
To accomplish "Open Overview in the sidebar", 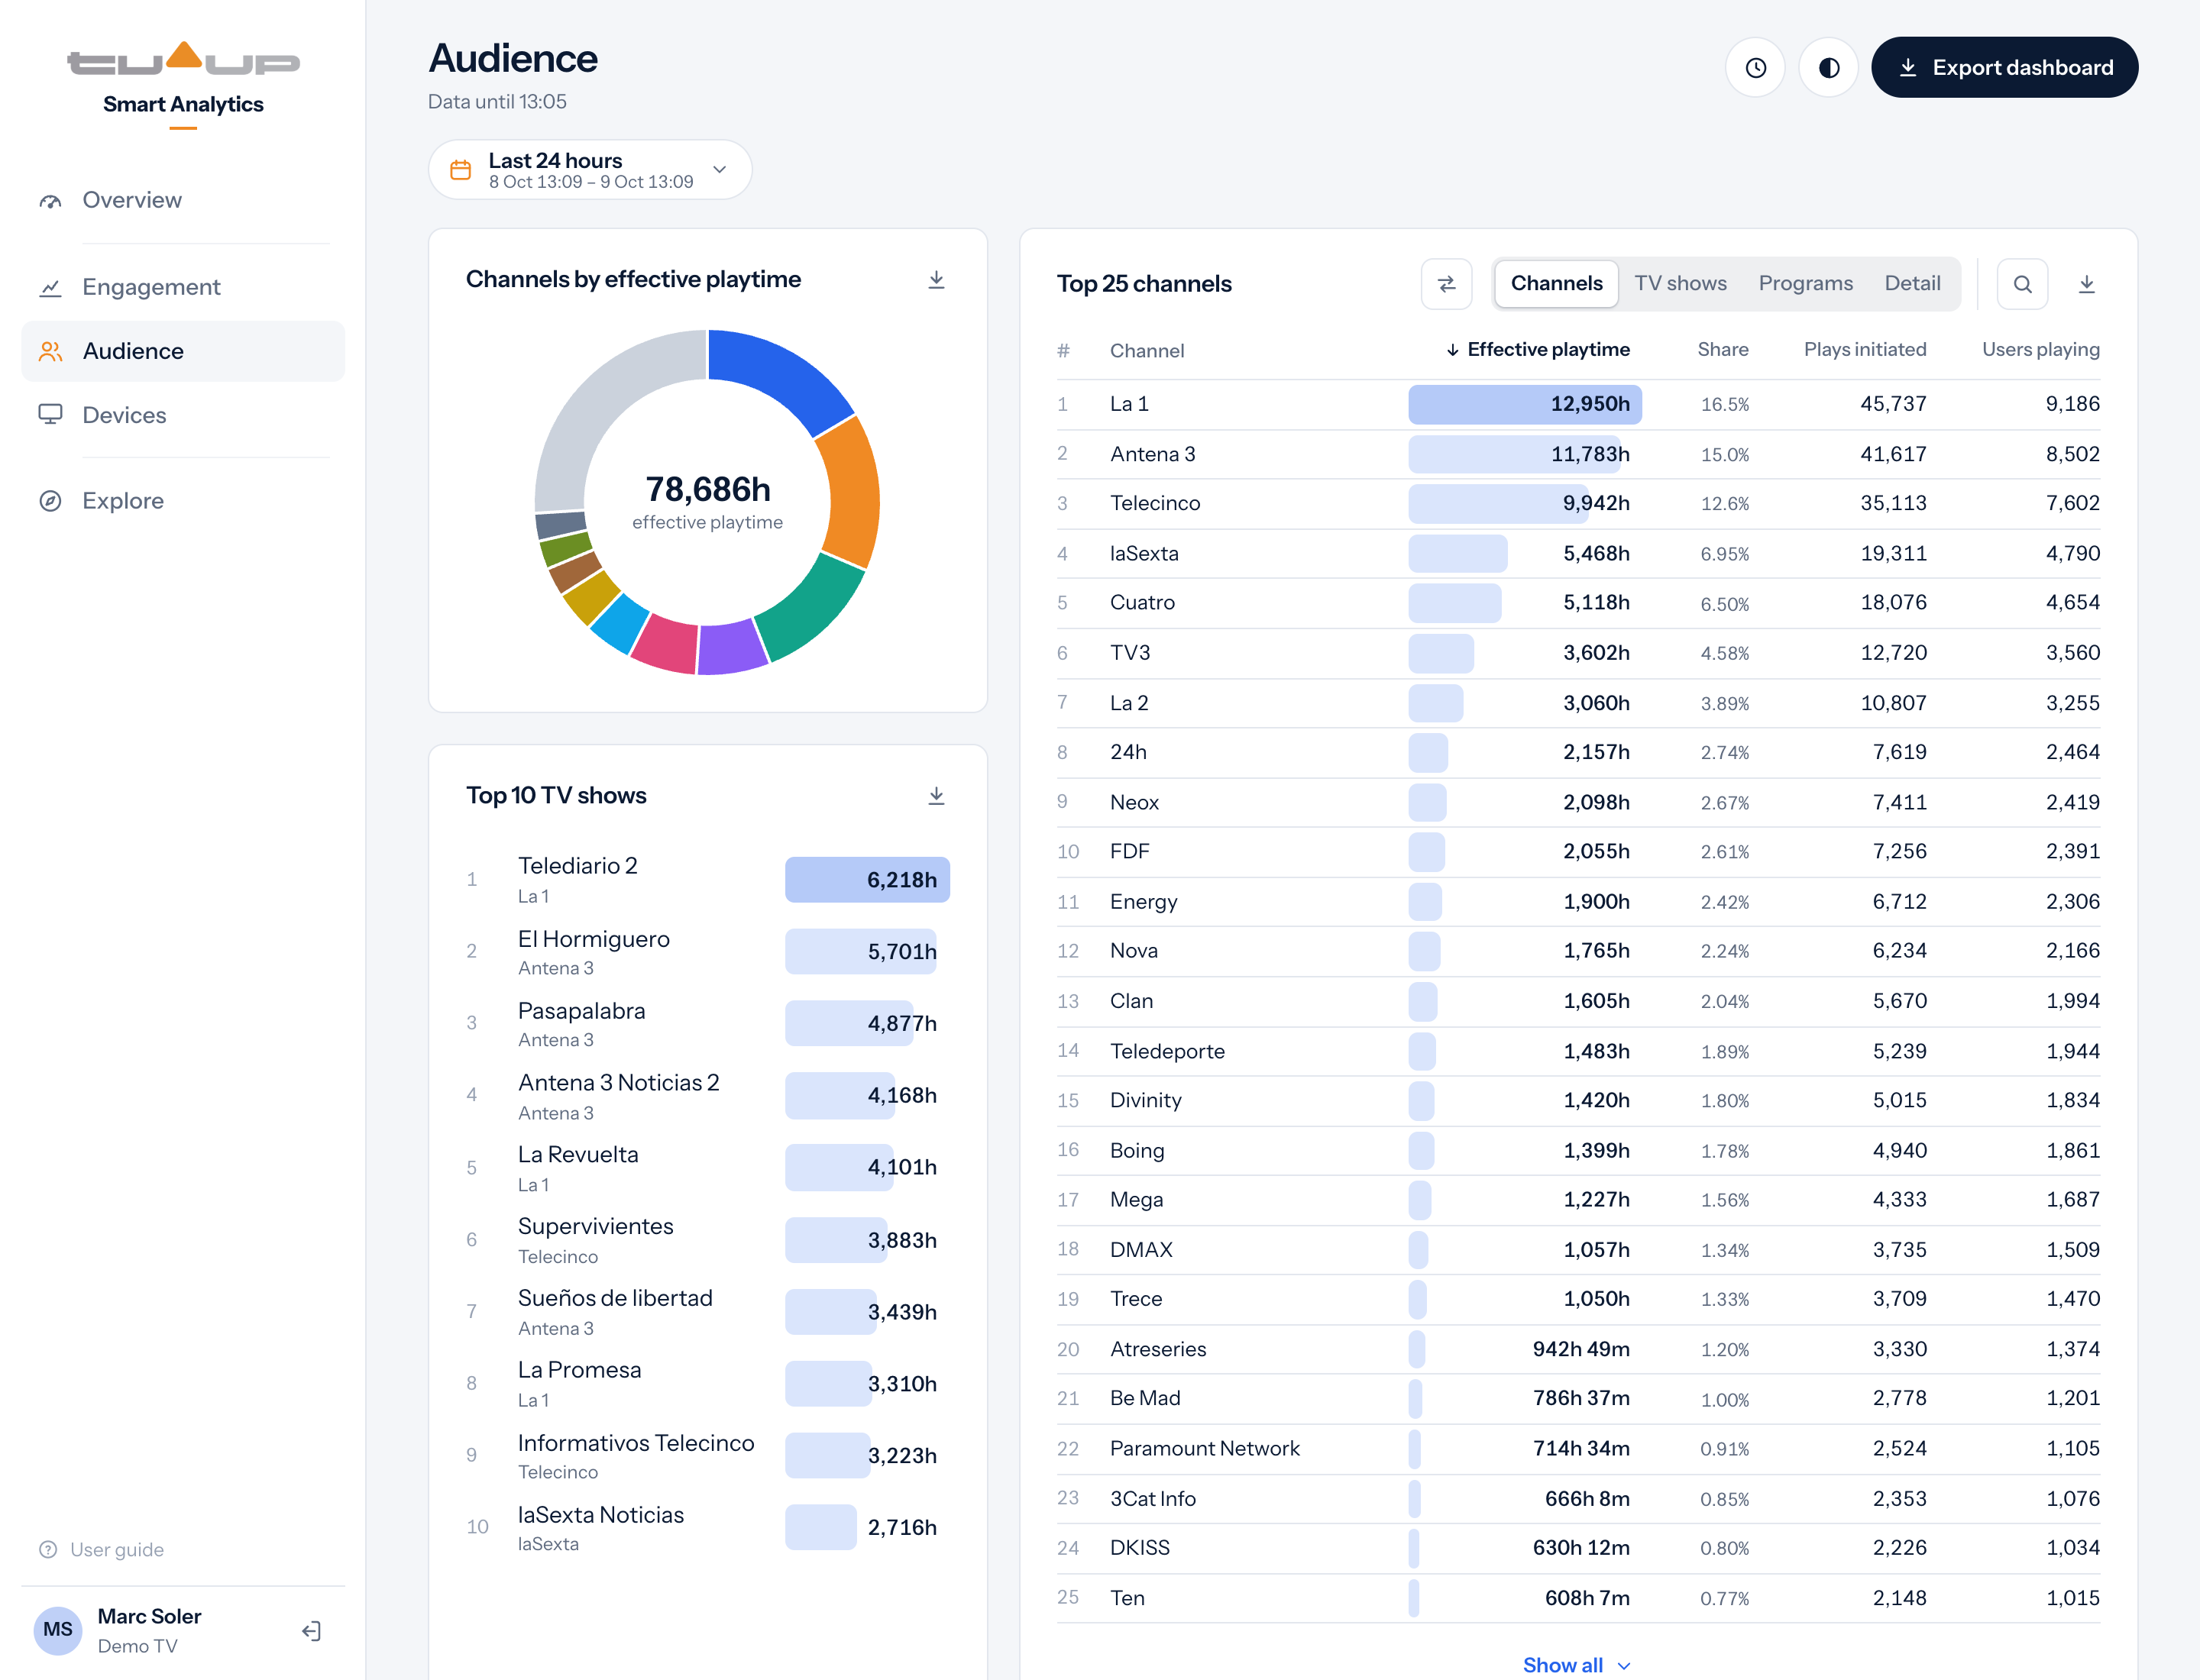I will pos(183,200).
